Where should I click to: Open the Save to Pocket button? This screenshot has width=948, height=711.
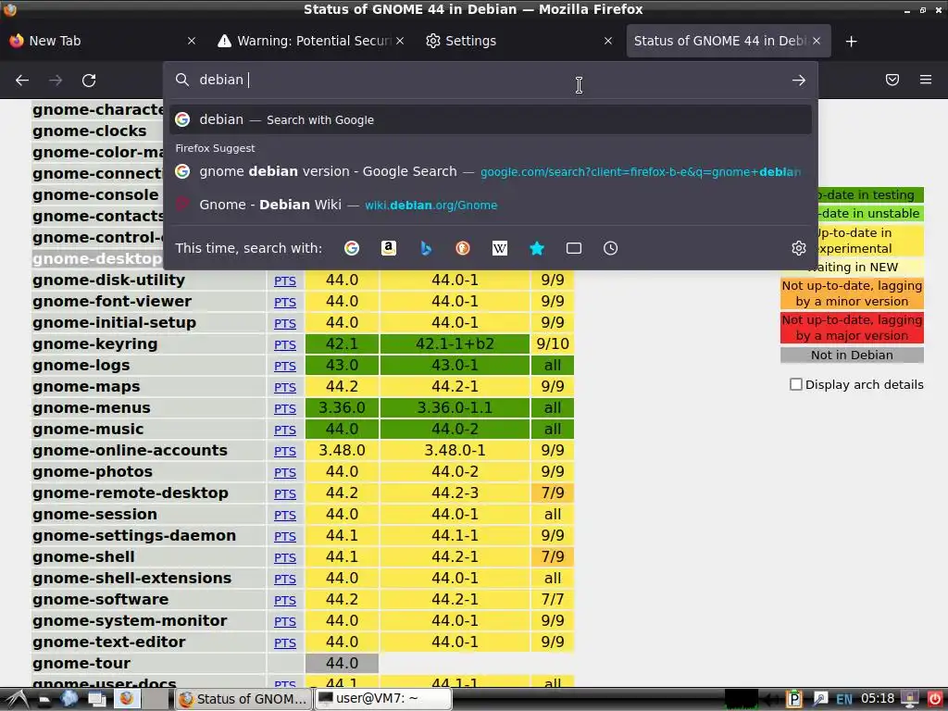pos(892,80)
